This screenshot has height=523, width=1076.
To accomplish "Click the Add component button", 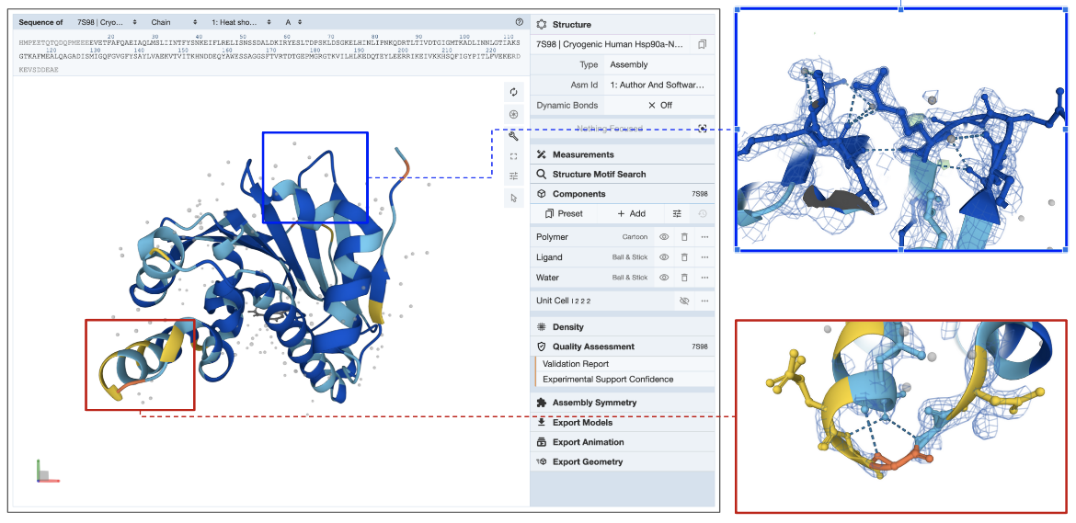I will [631, 213].
